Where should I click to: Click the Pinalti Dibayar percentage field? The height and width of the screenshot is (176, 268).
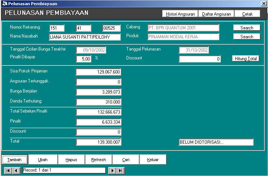click(x=84, y=59)
